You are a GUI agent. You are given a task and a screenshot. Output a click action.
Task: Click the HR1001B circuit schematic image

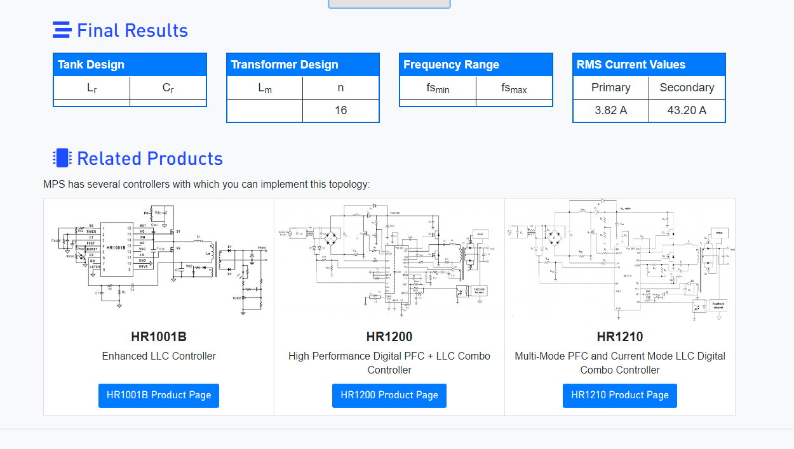tap(159, 261)
